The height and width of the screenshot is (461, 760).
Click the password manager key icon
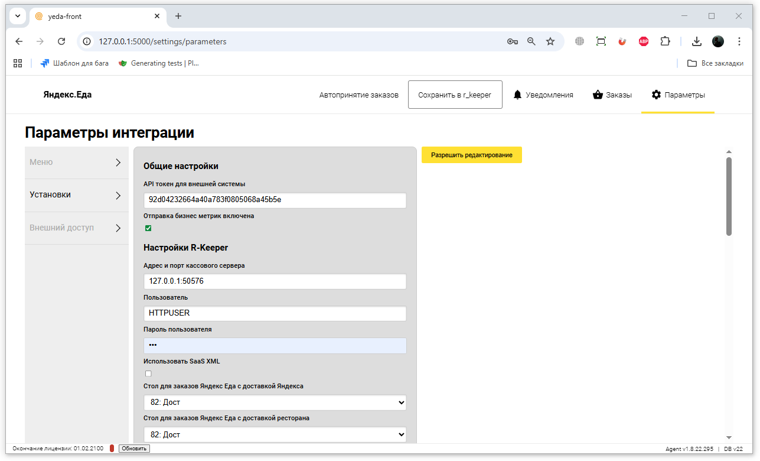tap(512, 41)
